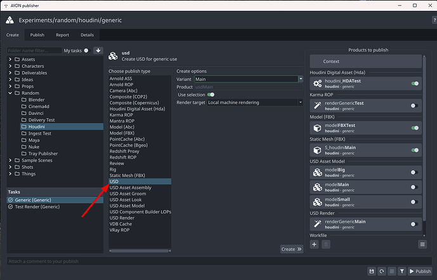Screen dimensions: 437x280
Task: Click the modelFBXTest cube icon
Action: tap(317, 128)
